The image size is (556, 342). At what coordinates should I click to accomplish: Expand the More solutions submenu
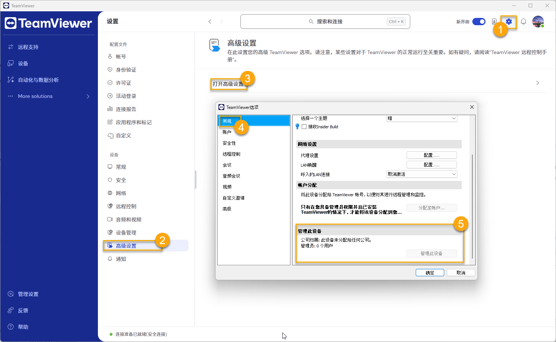click(x=88, y=96)
